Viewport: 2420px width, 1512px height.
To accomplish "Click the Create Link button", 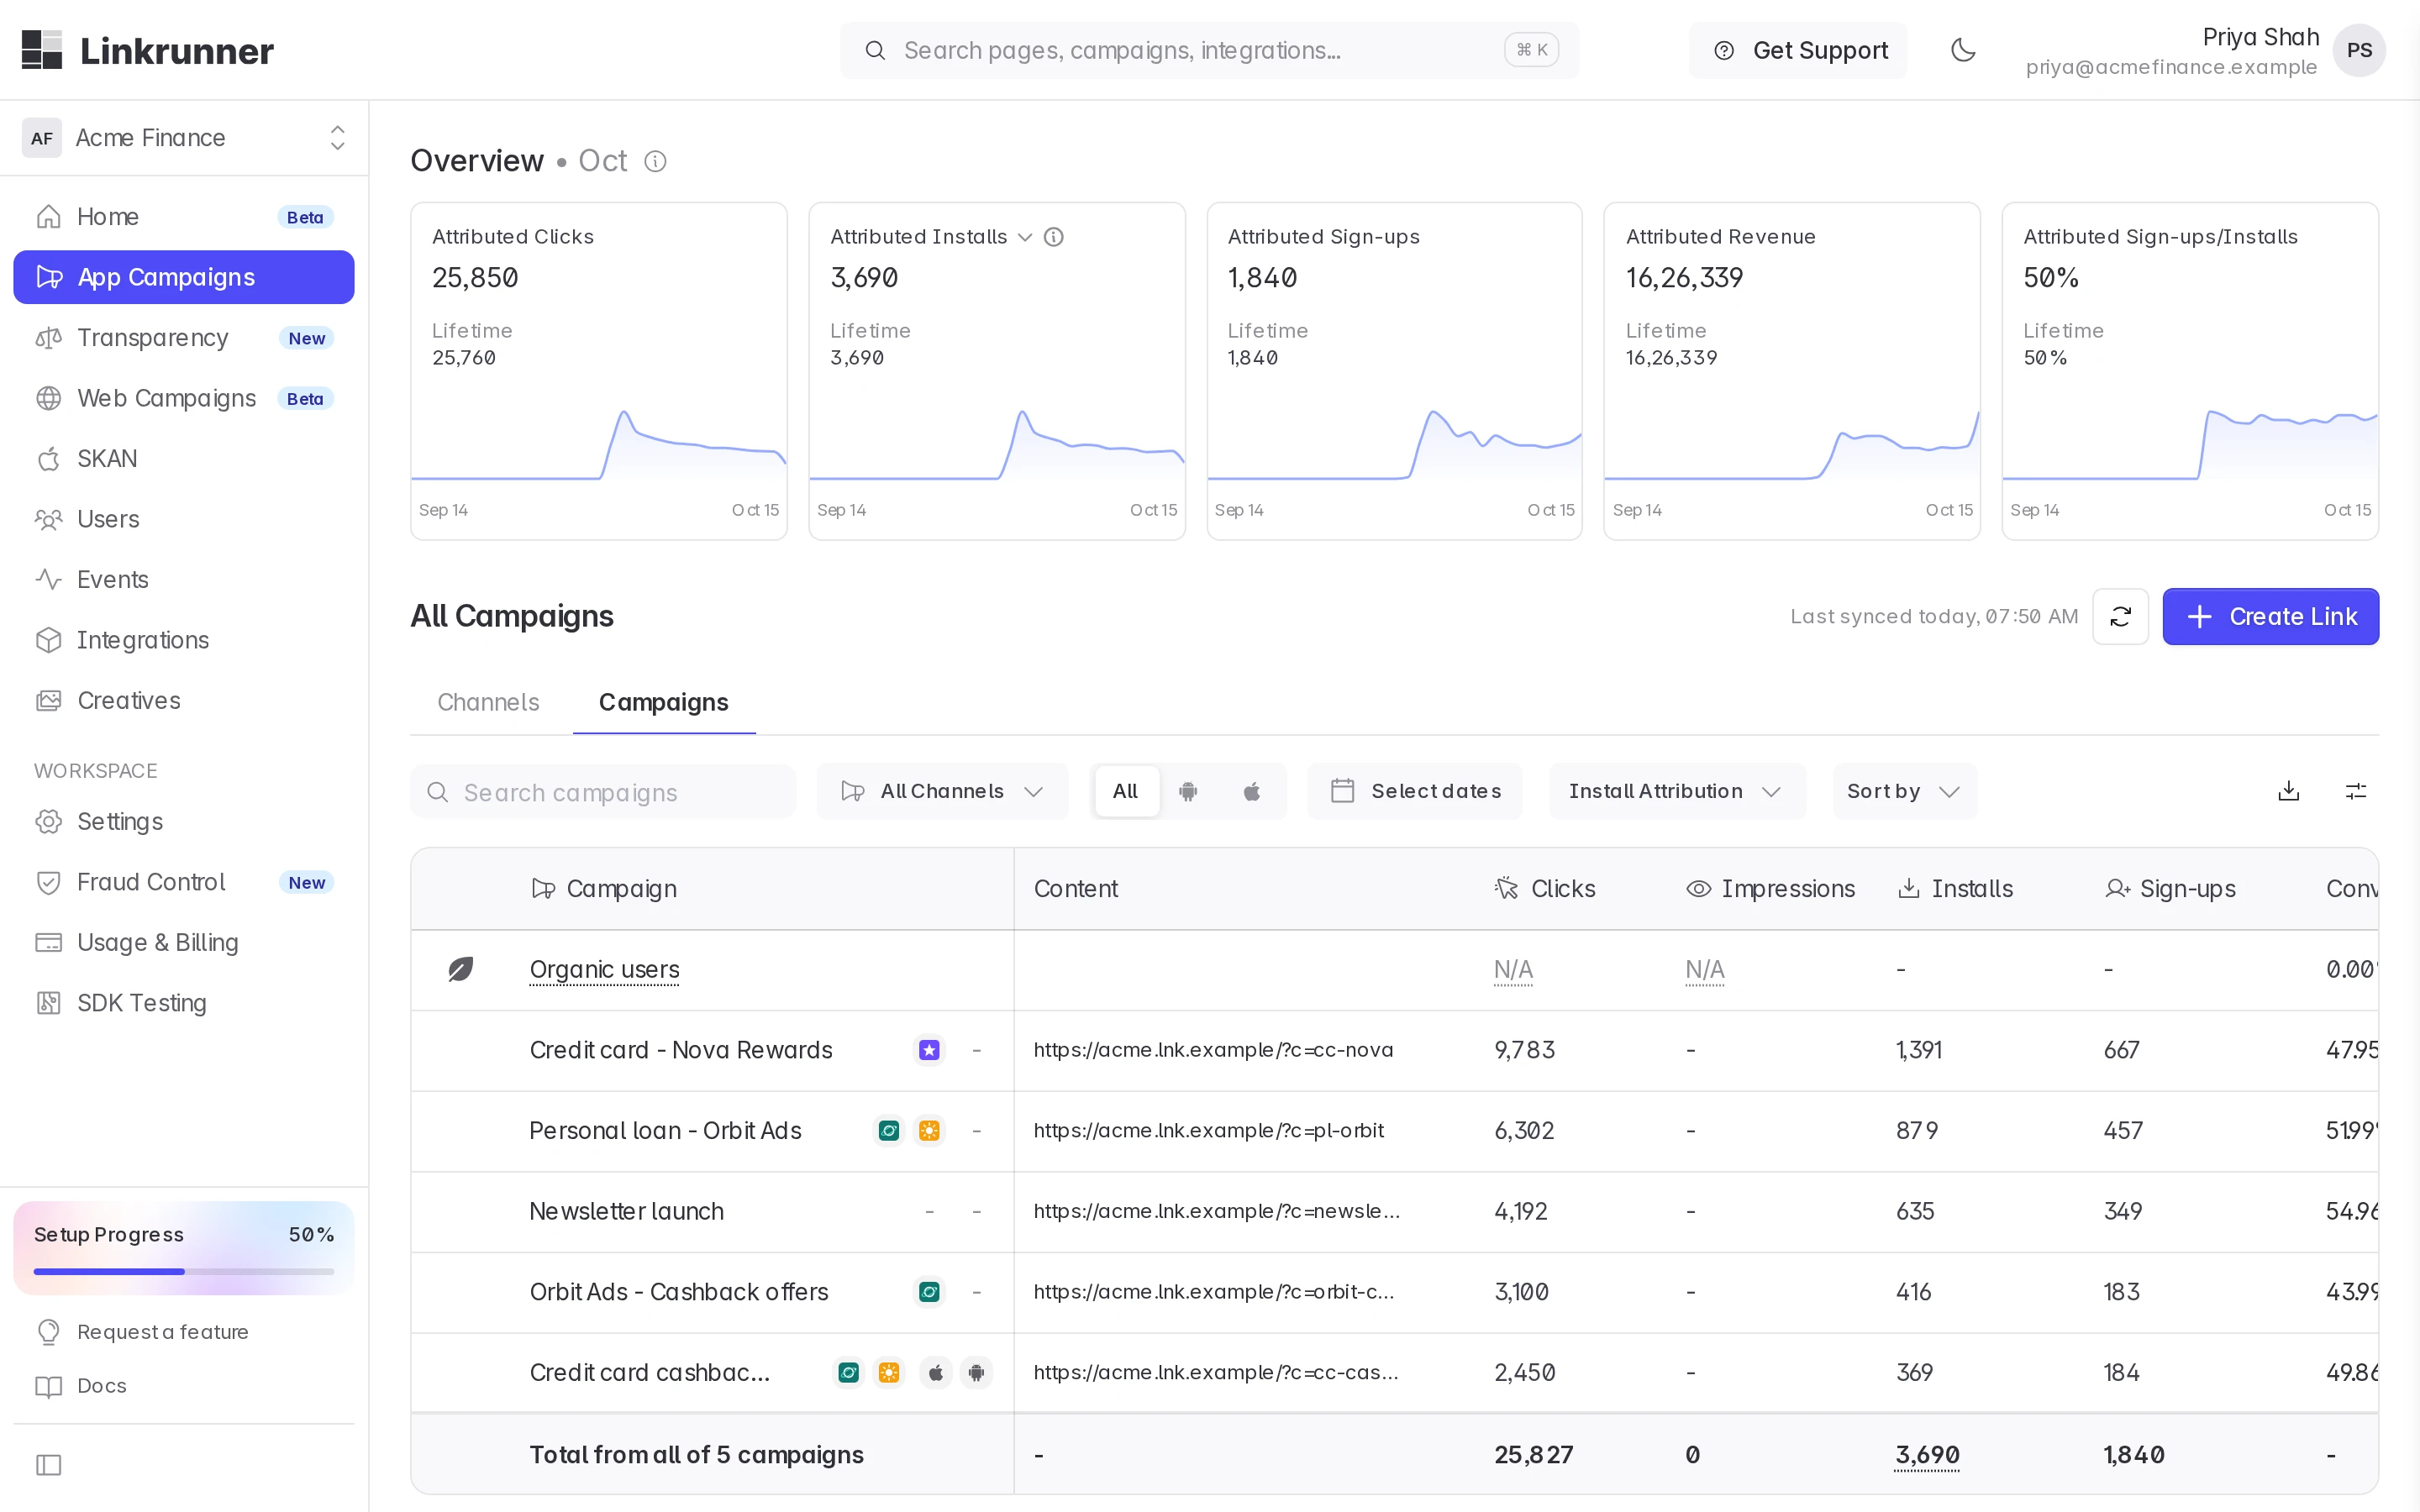I will pyautogui.click(x=2270, y=616).
